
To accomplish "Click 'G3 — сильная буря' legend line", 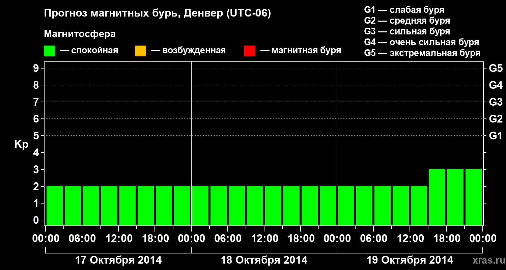I will [407, 31].
